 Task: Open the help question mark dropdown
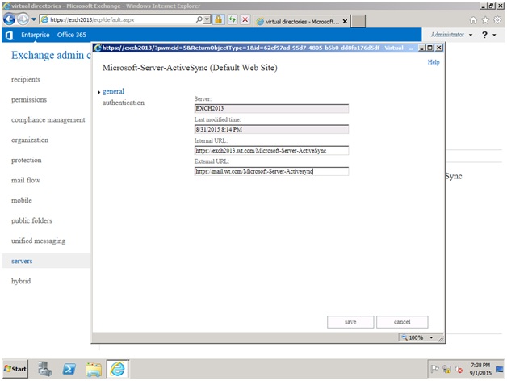click(x=488, y=35)
